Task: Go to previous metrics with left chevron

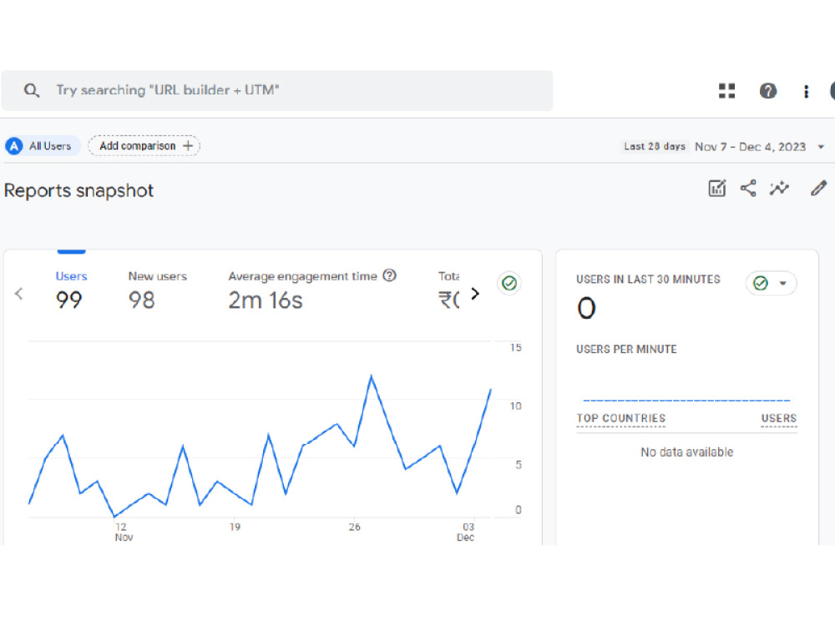Action: click(x=18, y=293)
